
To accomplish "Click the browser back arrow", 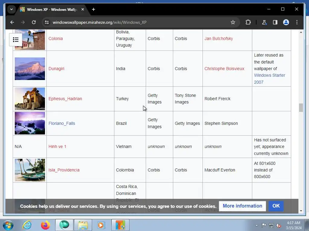I will [12, 22].
